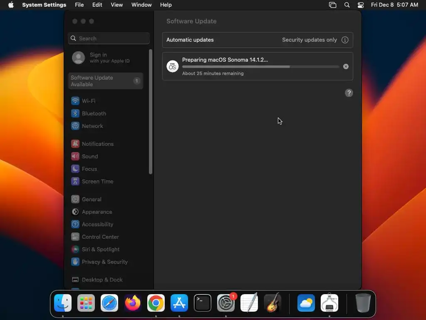The image size is (426, 320).
Task: Launch Safari from the Dock
Action: pos(109,303)
